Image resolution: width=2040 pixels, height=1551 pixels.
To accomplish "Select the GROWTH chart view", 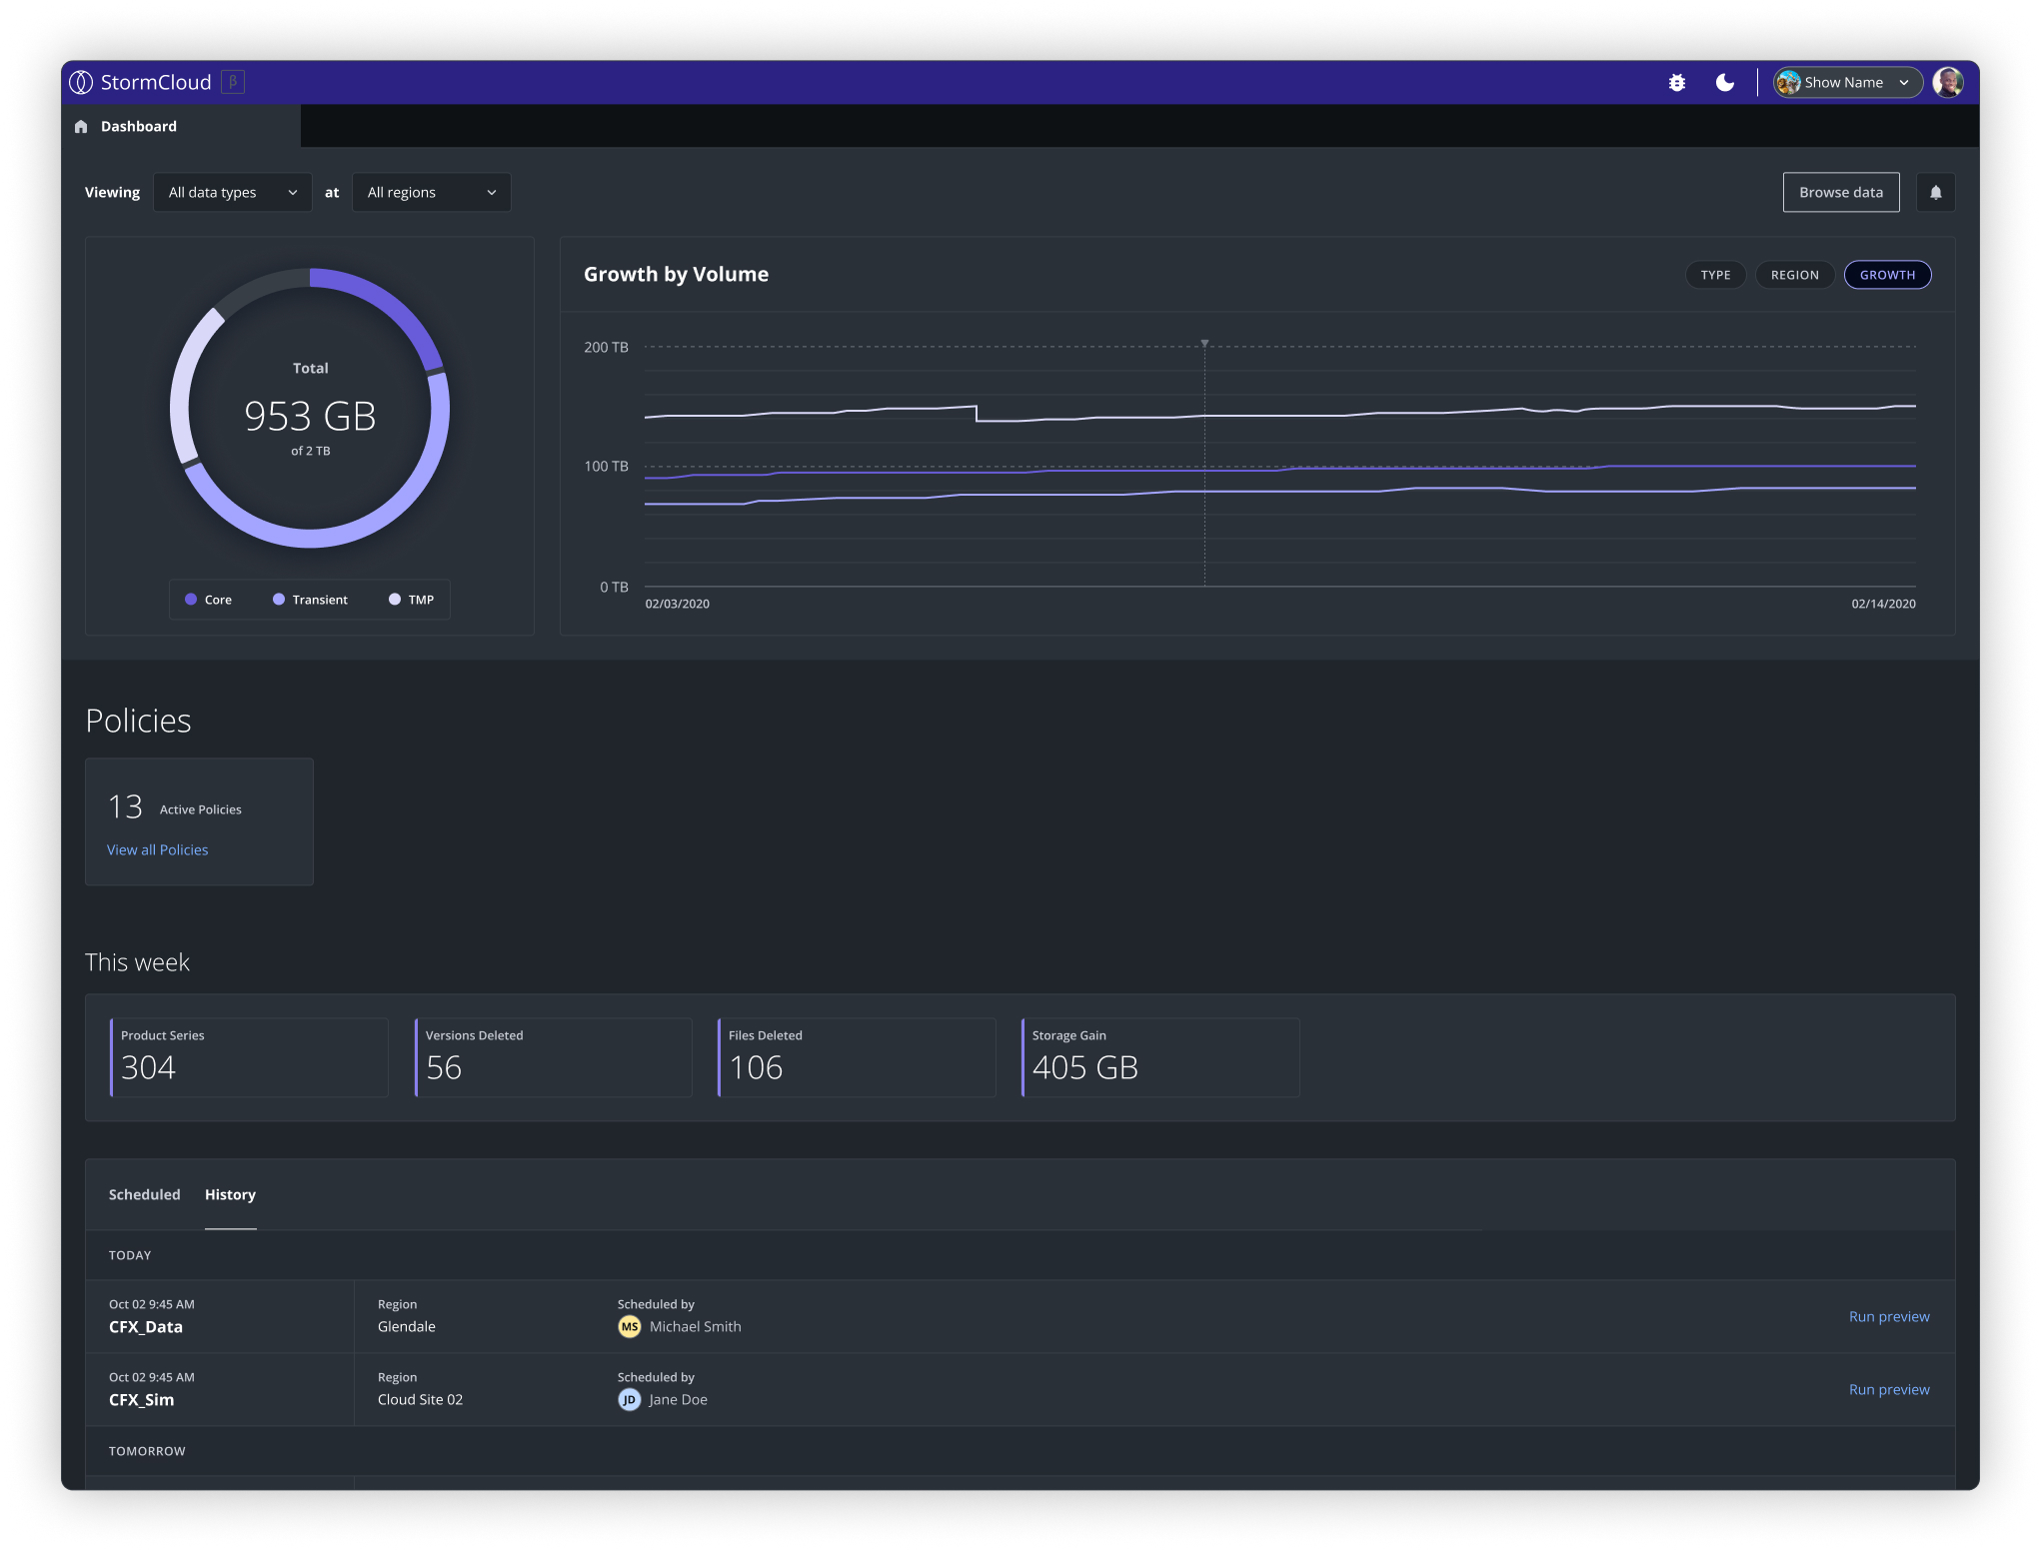I will 1887,275.
